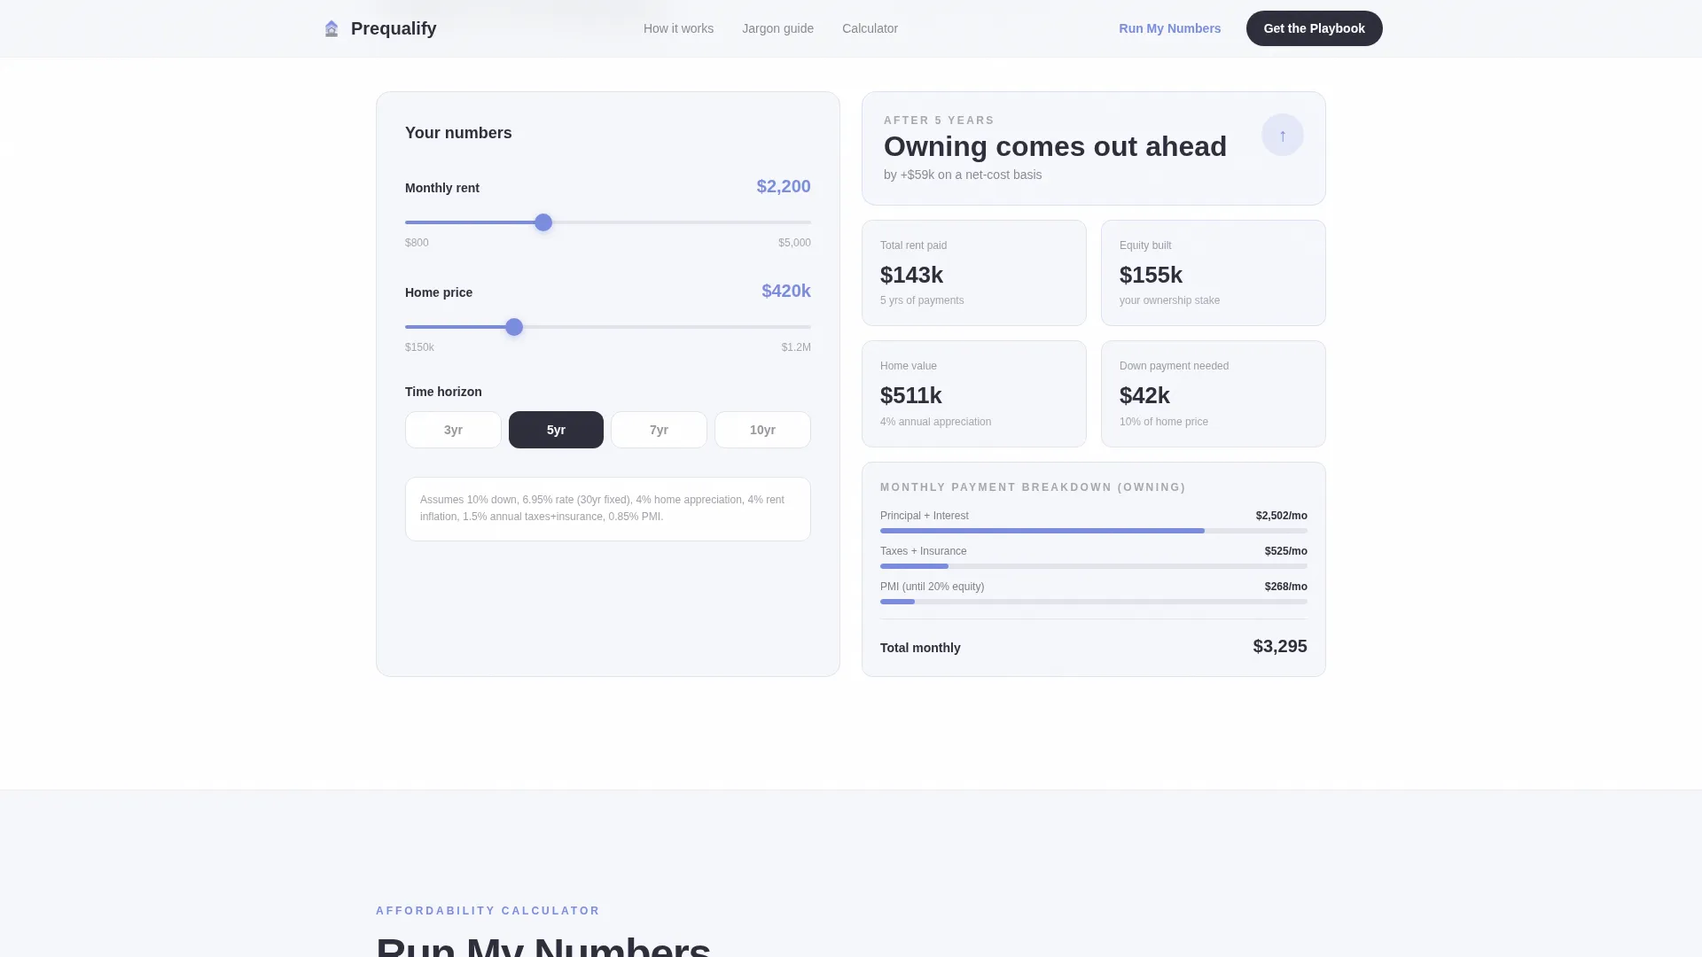Click the Total rent paid $143k card
The width and height of the screenshot is (1702, 957).
click(x=974, y=273)
